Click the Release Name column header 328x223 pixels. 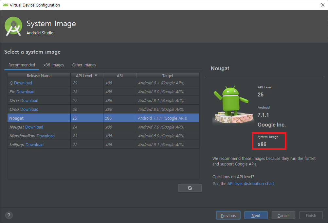39,76
